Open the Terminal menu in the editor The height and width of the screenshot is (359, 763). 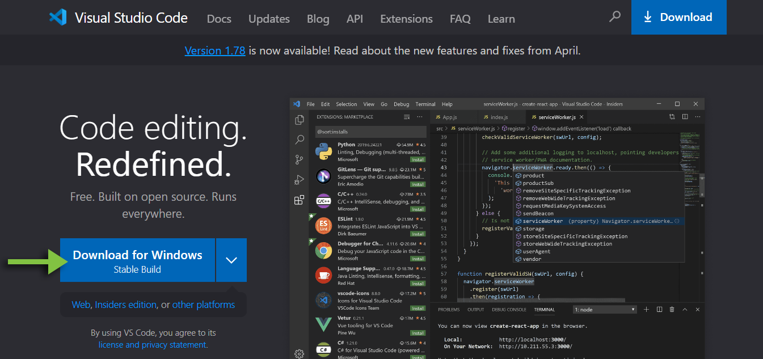pyautogui.click(x=425, y=104)
